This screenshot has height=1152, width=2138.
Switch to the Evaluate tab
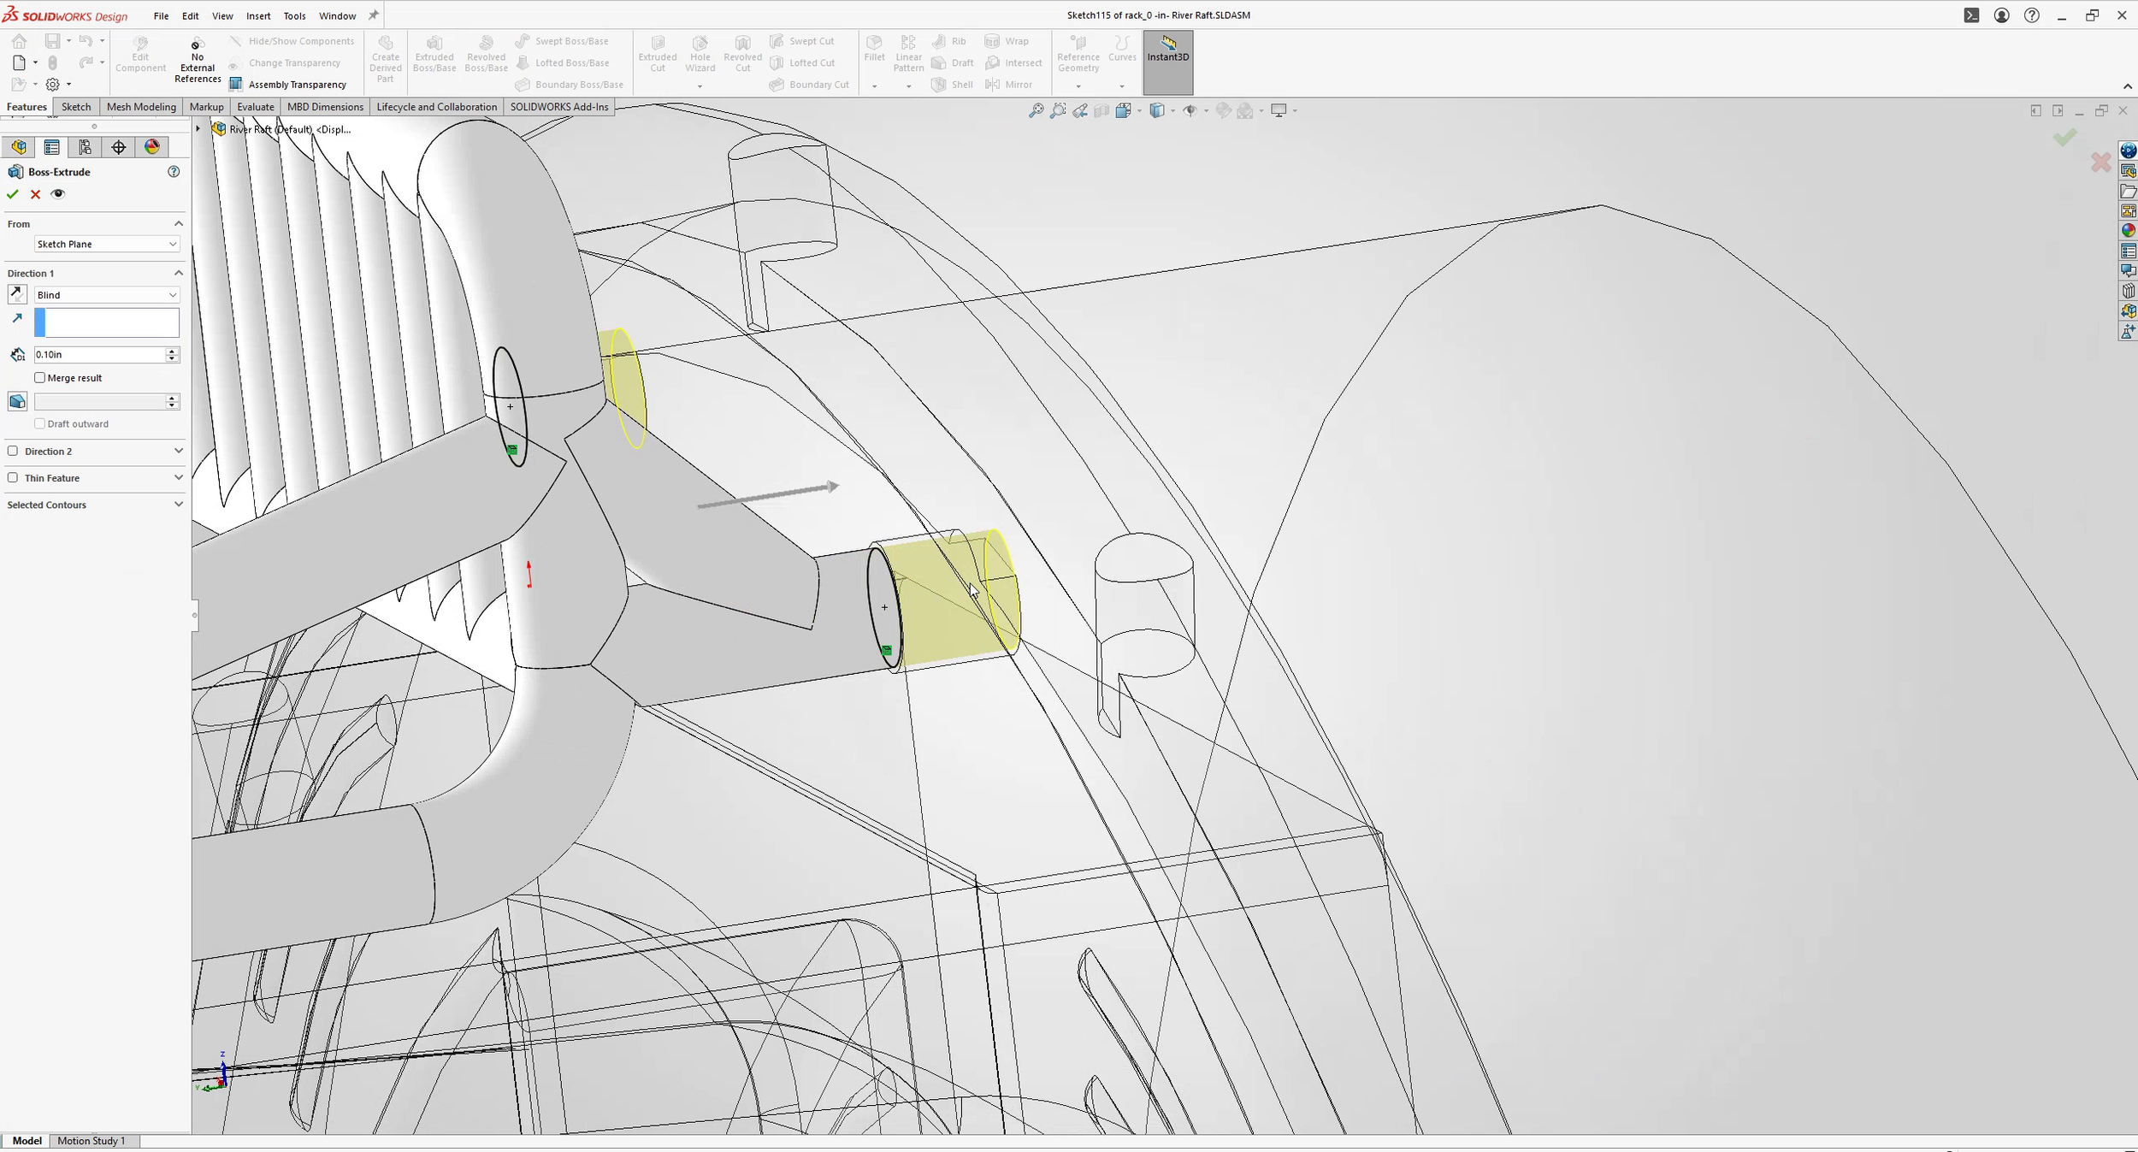[x=256, y=106]
